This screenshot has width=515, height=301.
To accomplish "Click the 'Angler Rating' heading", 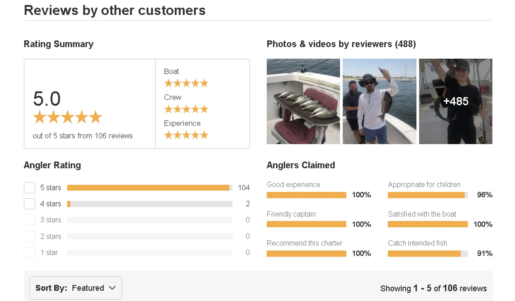I will [52, 165].
